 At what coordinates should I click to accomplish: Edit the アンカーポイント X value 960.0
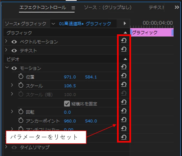(70, 121)
